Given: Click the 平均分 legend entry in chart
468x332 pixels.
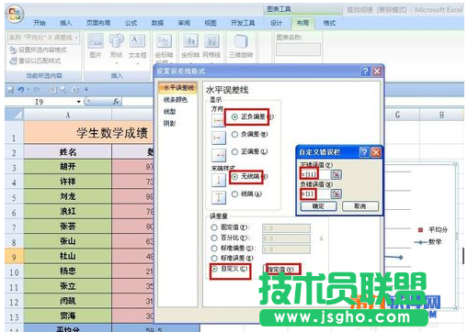Looking at the screenshot, I should [x=432, y=229].
